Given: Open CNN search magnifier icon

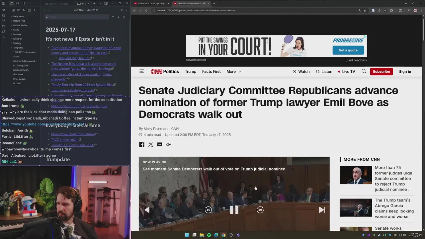Looking at the screenshot, I should click(364, 71).
